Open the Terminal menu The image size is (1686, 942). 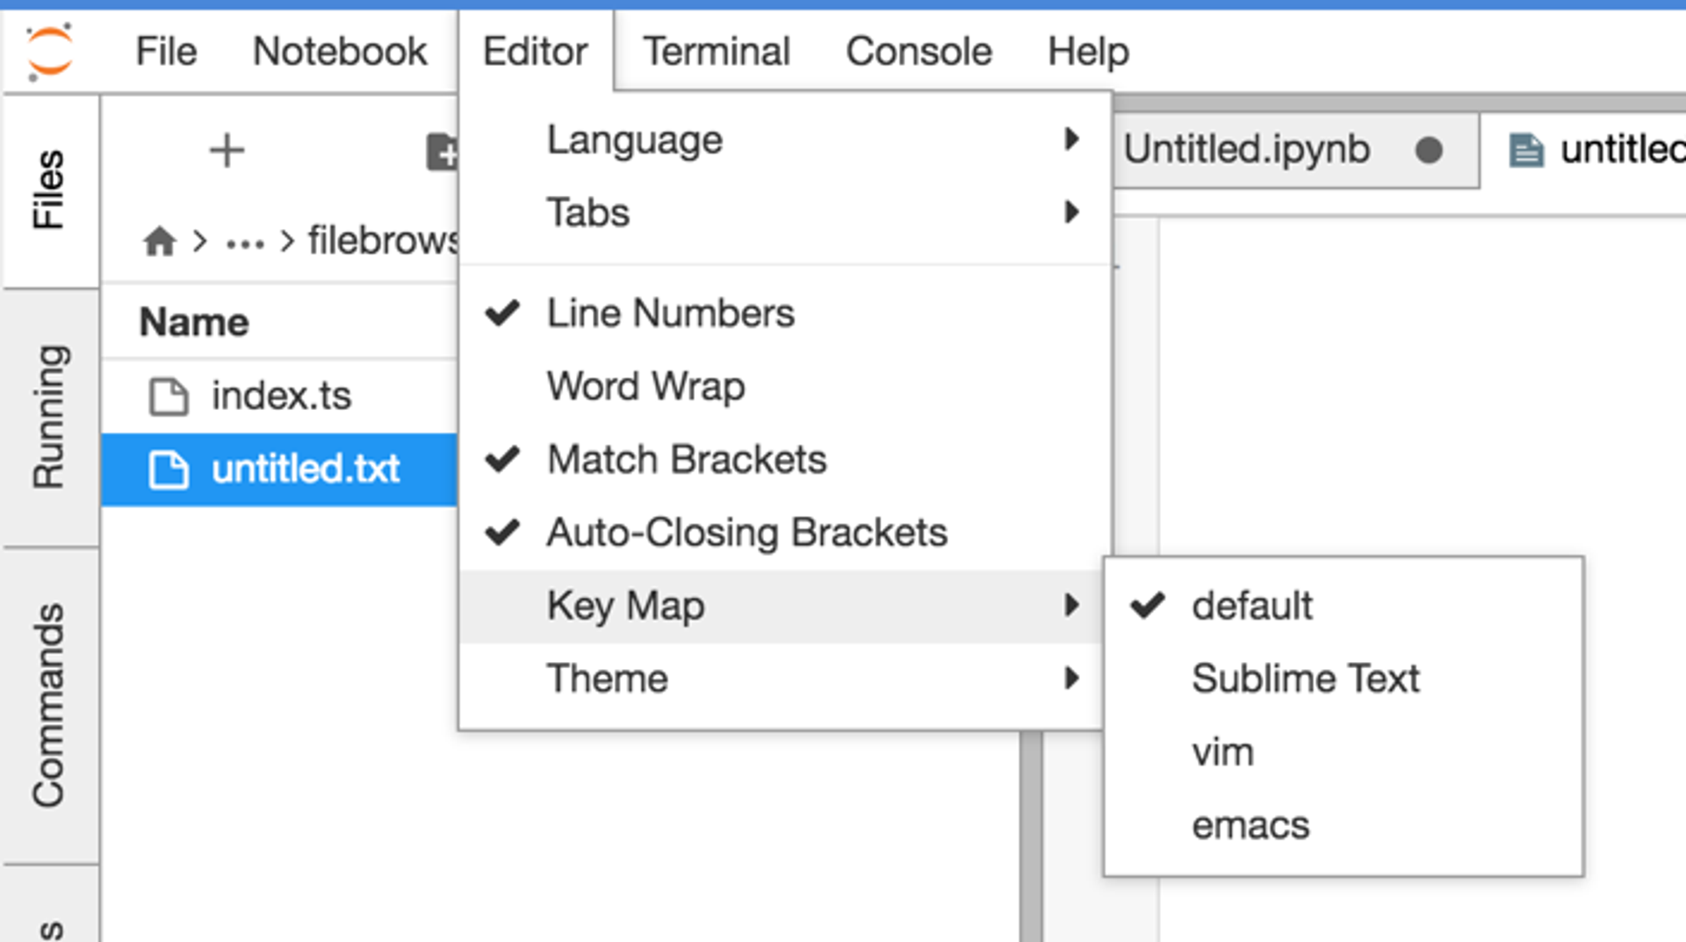pyautogui.click(x=716, y=51)
